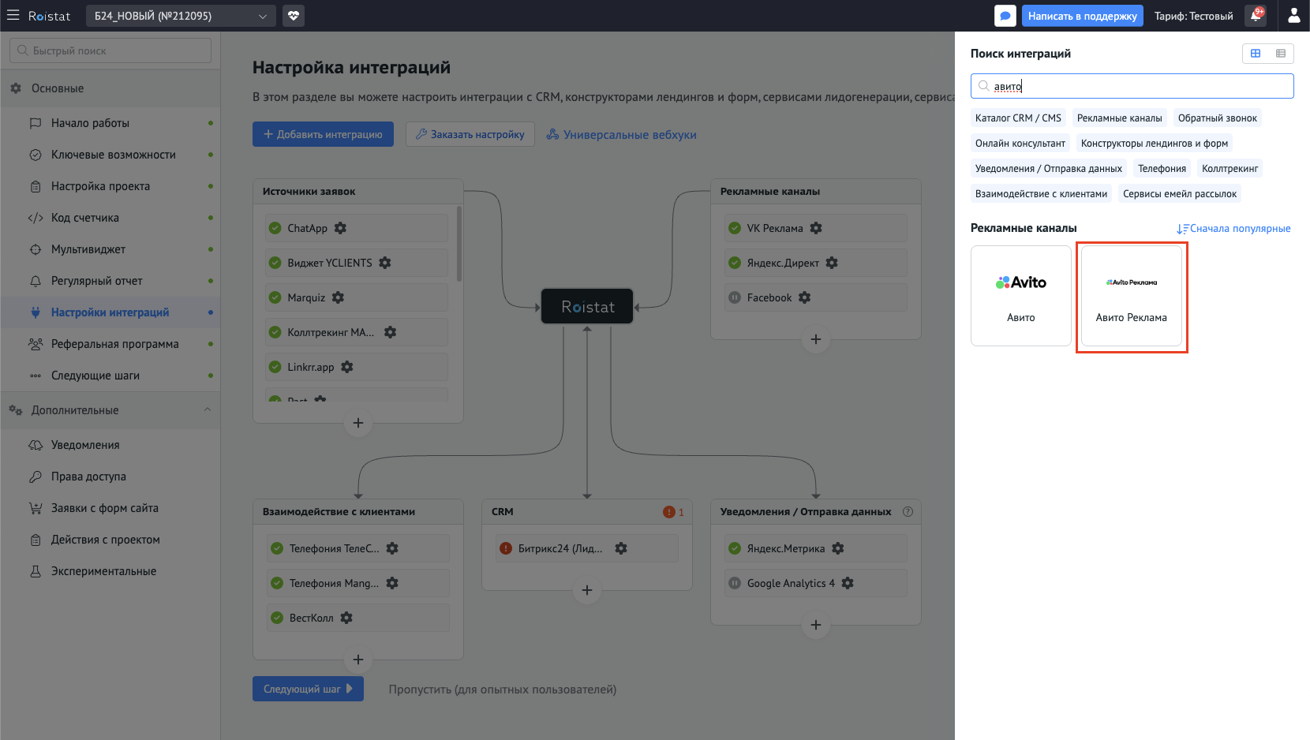Open Ключевые возможности in sidebar
1310x740 pixels.
pos(110,155)
